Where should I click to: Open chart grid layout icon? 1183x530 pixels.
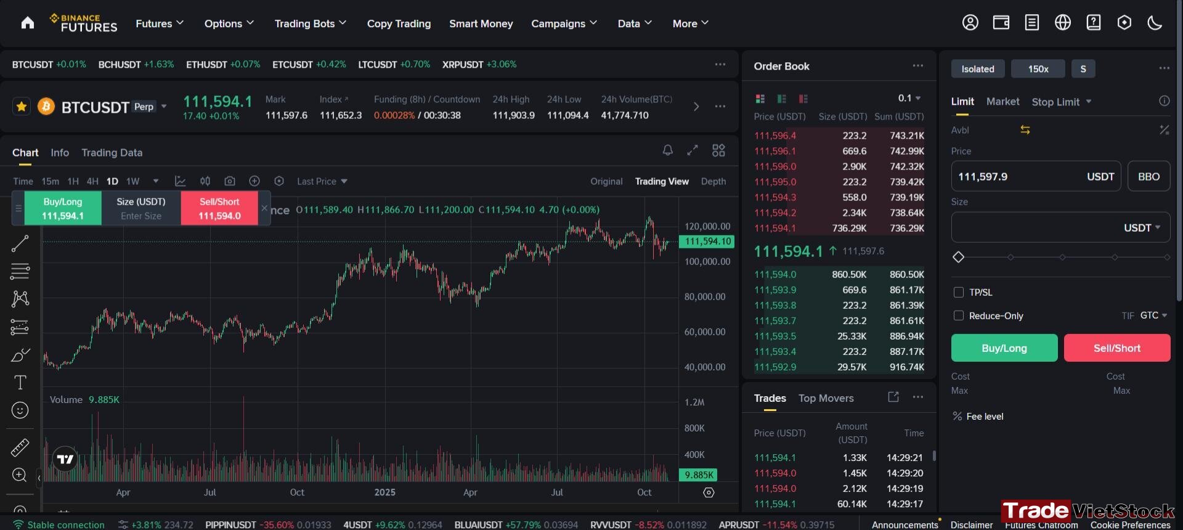[x=718, y=150]
